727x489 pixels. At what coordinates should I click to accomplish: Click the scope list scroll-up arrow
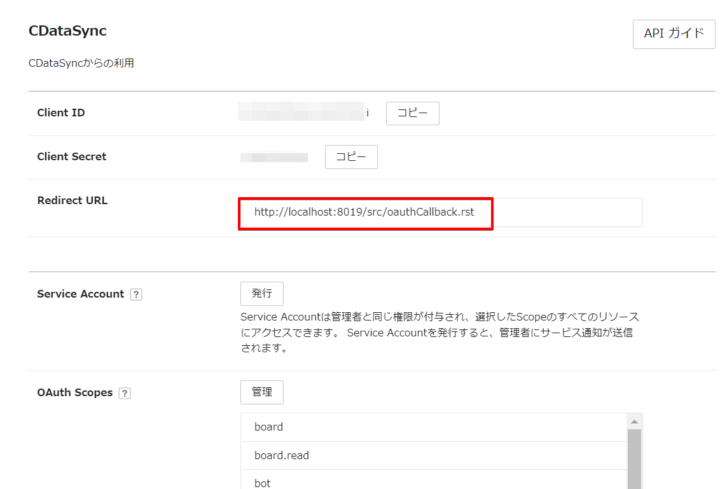634,422
